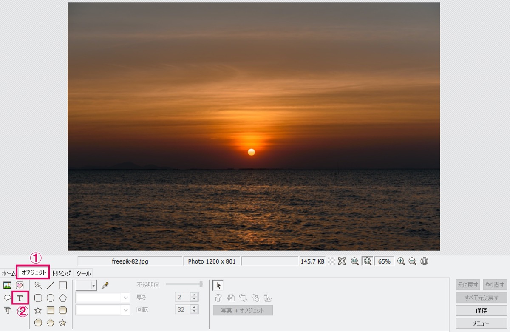Viewport: 510px width, 332px height.
Task: Choose the filled square shape
Action: point(50,310)
